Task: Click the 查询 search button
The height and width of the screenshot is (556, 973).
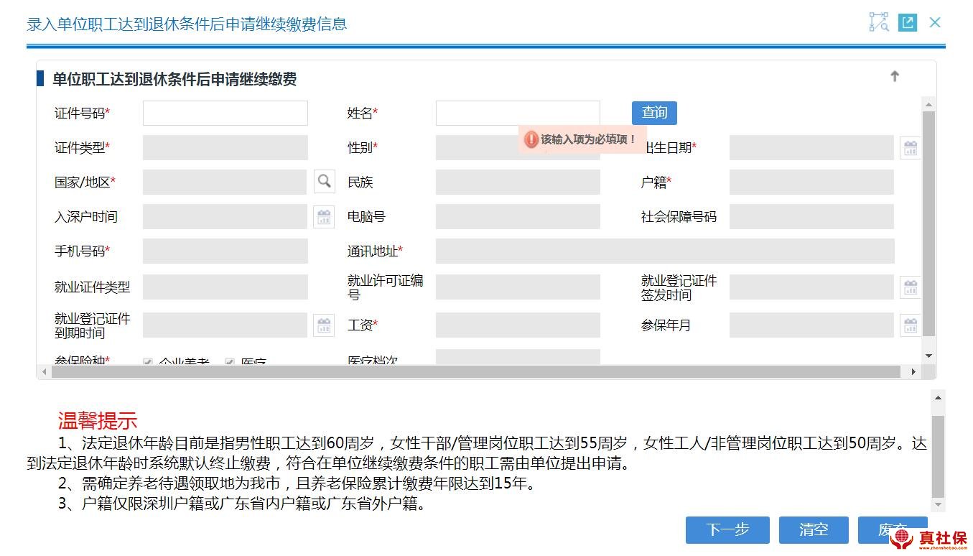Action: point(653,113)
